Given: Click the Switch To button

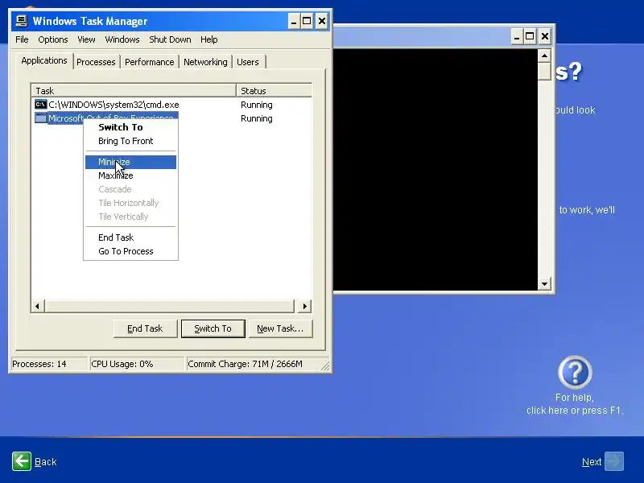Looking at the screenshot, I should point(213,328).
